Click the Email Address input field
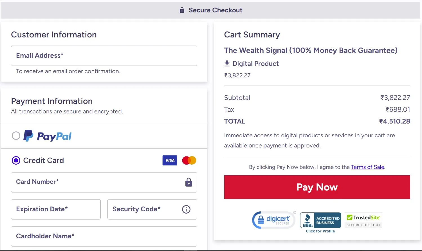The height and width of the screenshot is (251, 422). pos(104,56)
